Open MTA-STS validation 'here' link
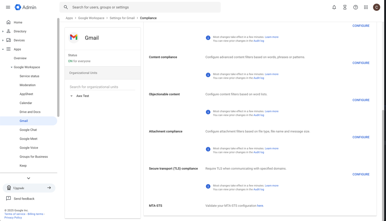 coord(260,206)
